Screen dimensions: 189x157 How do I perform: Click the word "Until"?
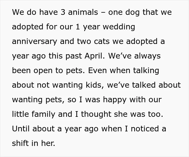coord(21,129)
